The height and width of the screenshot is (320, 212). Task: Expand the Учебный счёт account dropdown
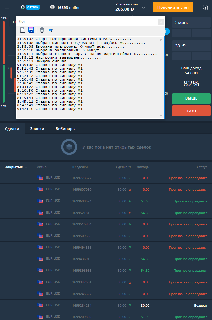point(143,8)
